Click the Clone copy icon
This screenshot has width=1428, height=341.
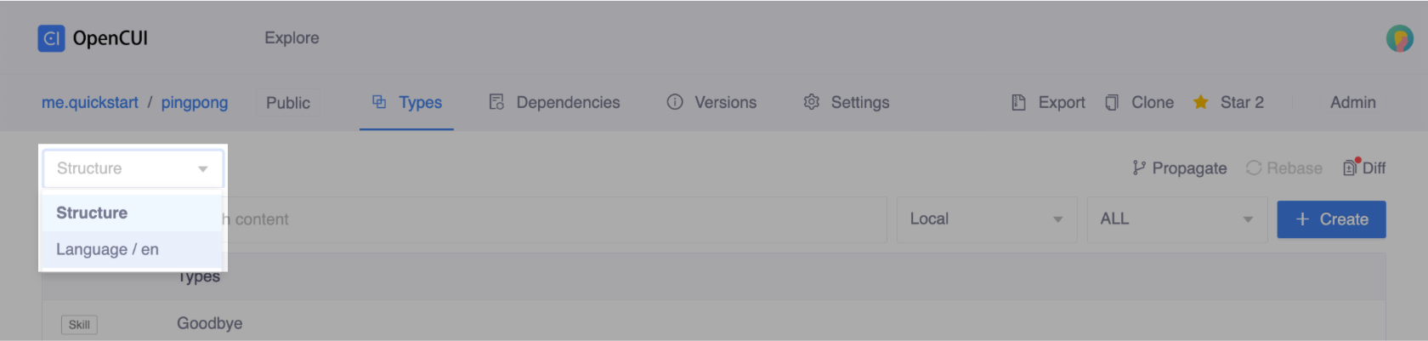pos(1112,103)
